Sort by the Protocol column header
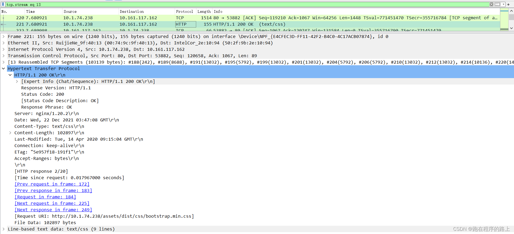The height and width of the screenshot is (234, 514). (185, 11)
